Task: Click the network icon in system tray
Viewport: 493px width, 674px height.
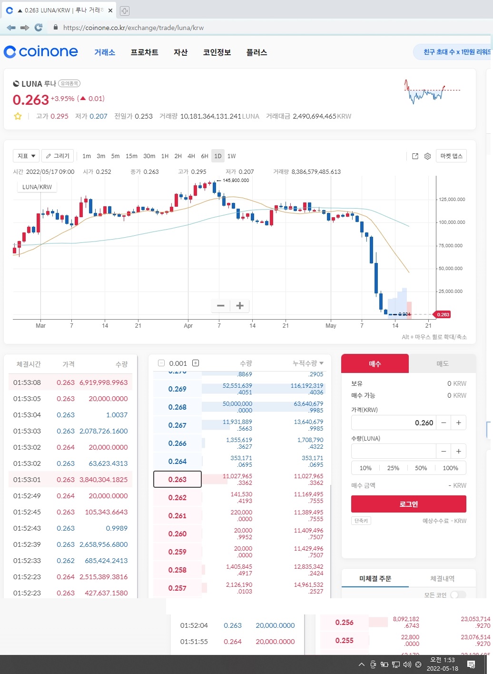Action: point(395,664)
